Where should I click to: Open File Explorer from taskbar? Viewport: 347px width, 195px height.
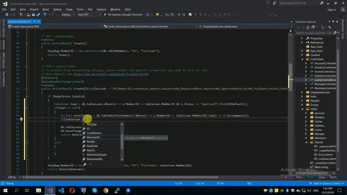click(x=38, y=190)
